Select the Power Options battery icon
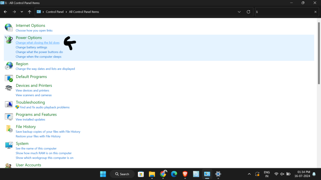This screenshot has height=180, width=321. point(8,39)
